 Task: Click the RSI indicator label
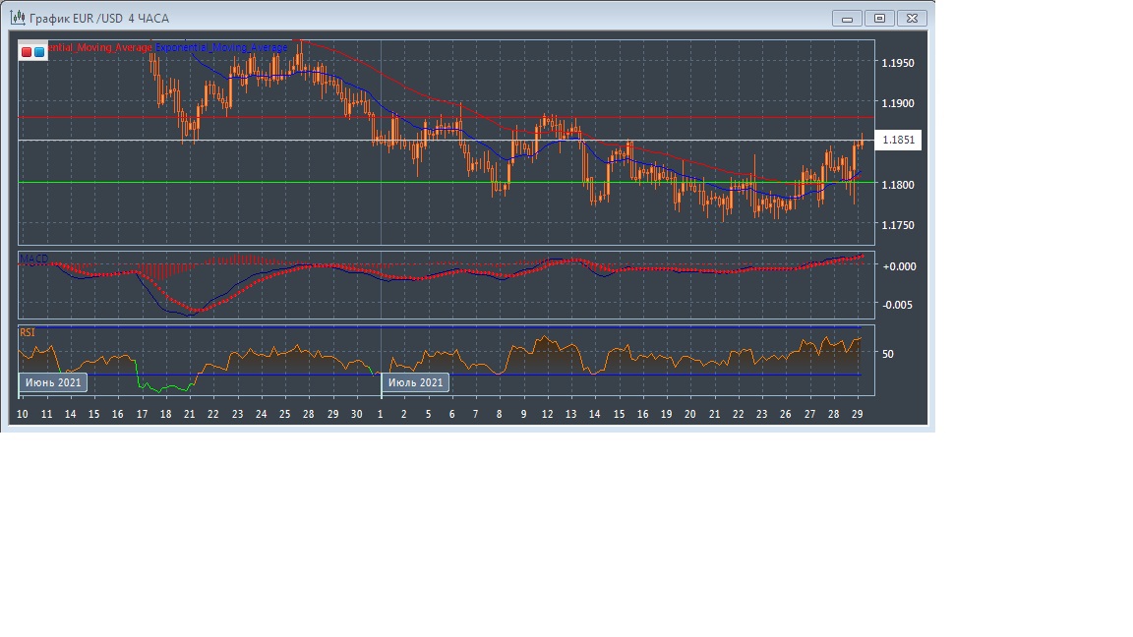28,333
